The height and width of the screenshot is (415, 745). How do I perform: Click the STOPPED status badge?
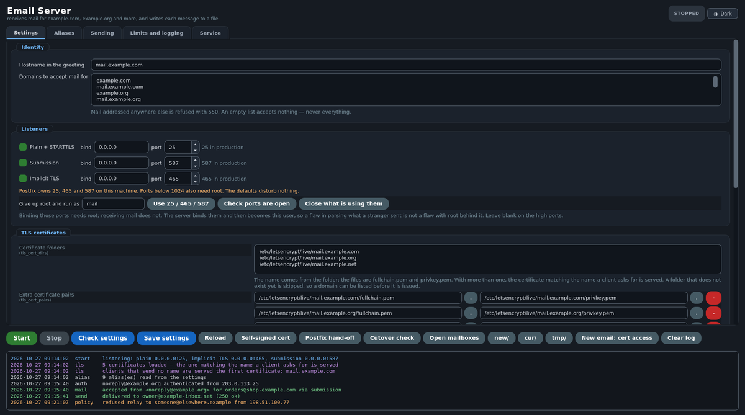tap(686, 13)
